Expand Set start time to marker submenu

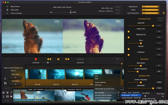click(107, 95)
